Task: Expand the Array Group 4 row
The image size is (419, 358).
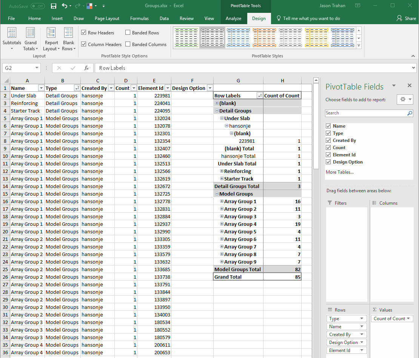Action: tap(222, 224)
